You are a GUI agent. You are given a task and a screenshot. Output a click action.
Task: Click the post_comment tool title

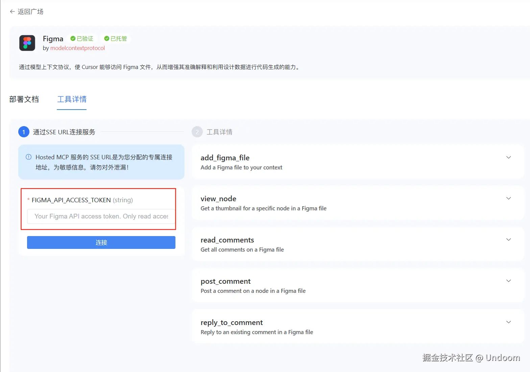(x=225, y=281)
